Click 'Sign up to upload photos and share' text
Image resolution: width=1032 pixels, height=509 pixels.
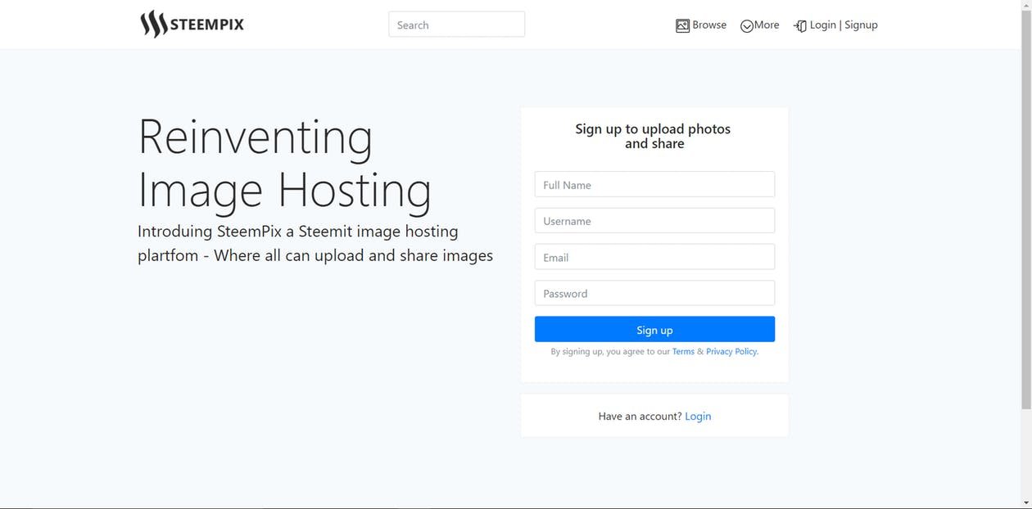(653, 136)
